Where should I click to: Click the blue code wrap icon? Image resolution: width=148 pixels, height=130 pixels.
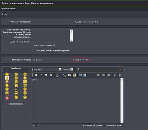coord(85,75)
